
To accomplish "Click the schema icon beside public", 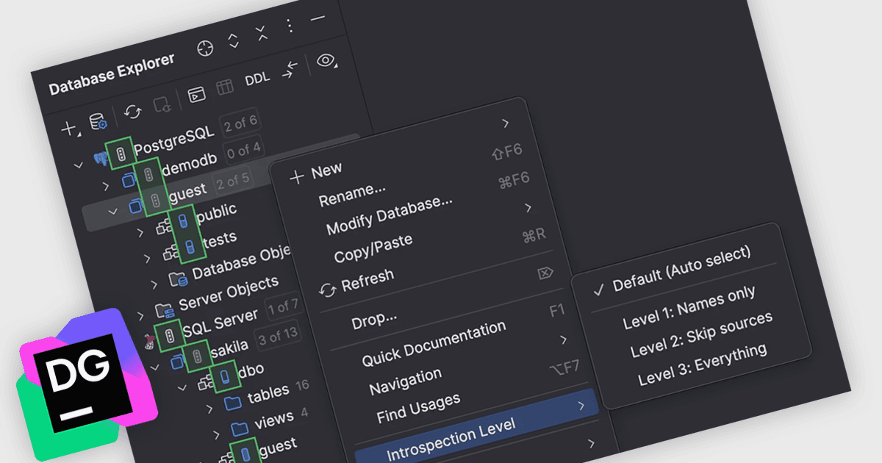I will pos(164,228).
